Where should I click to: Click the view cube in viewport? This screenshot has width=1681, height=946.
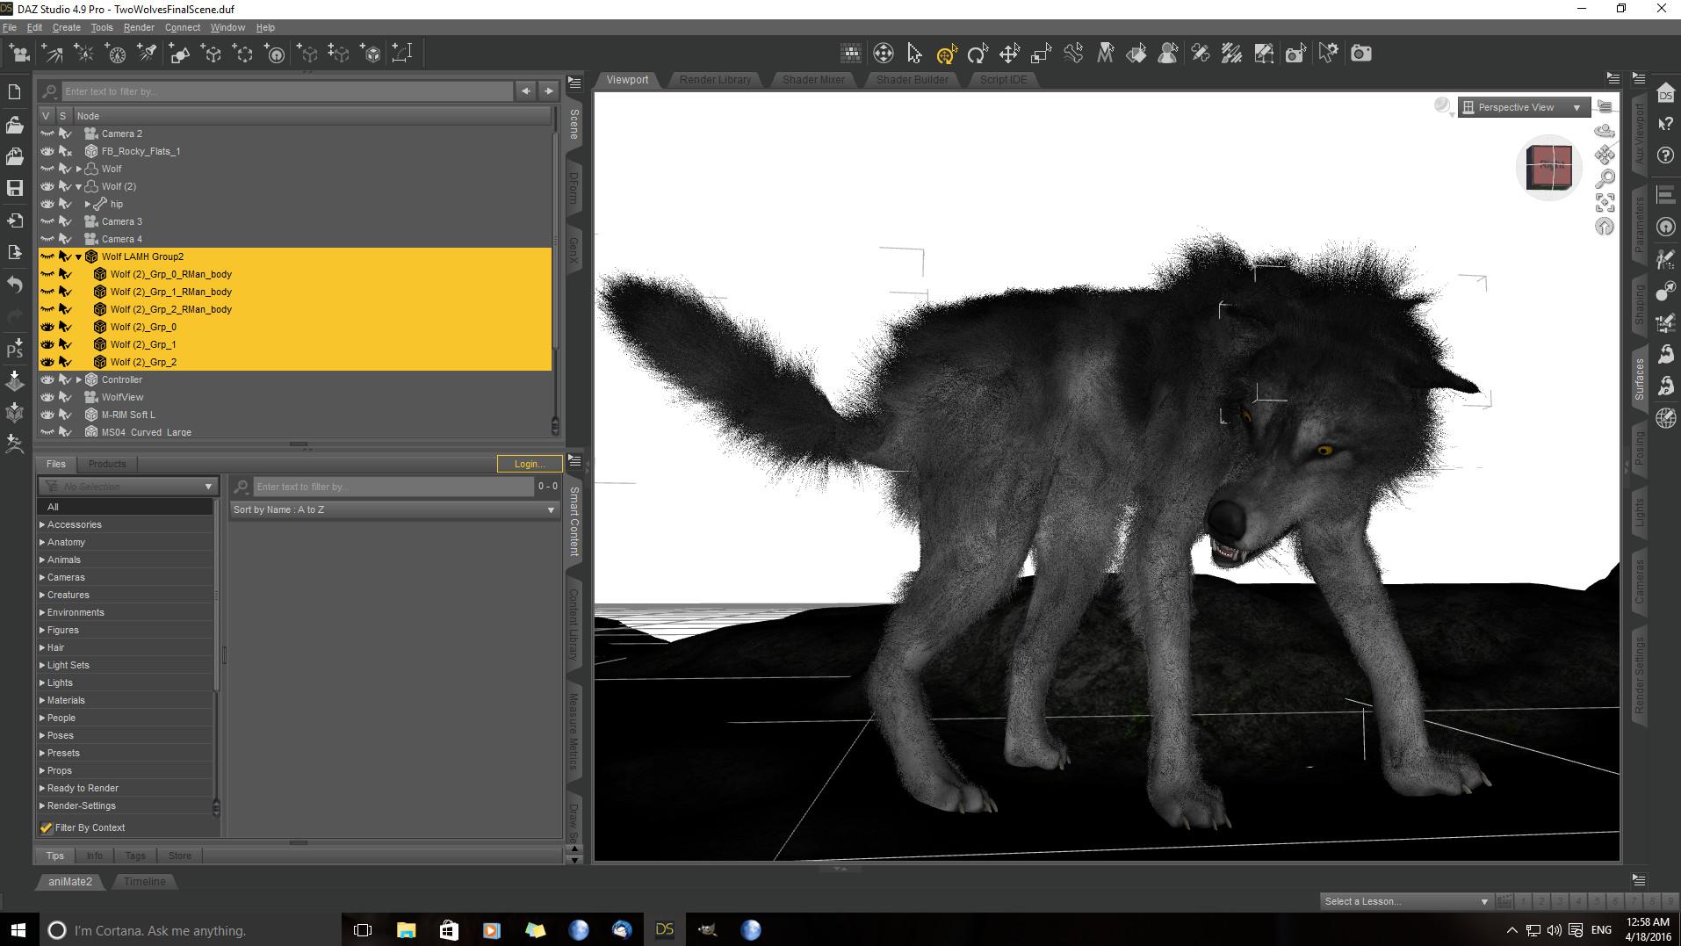1548,167
